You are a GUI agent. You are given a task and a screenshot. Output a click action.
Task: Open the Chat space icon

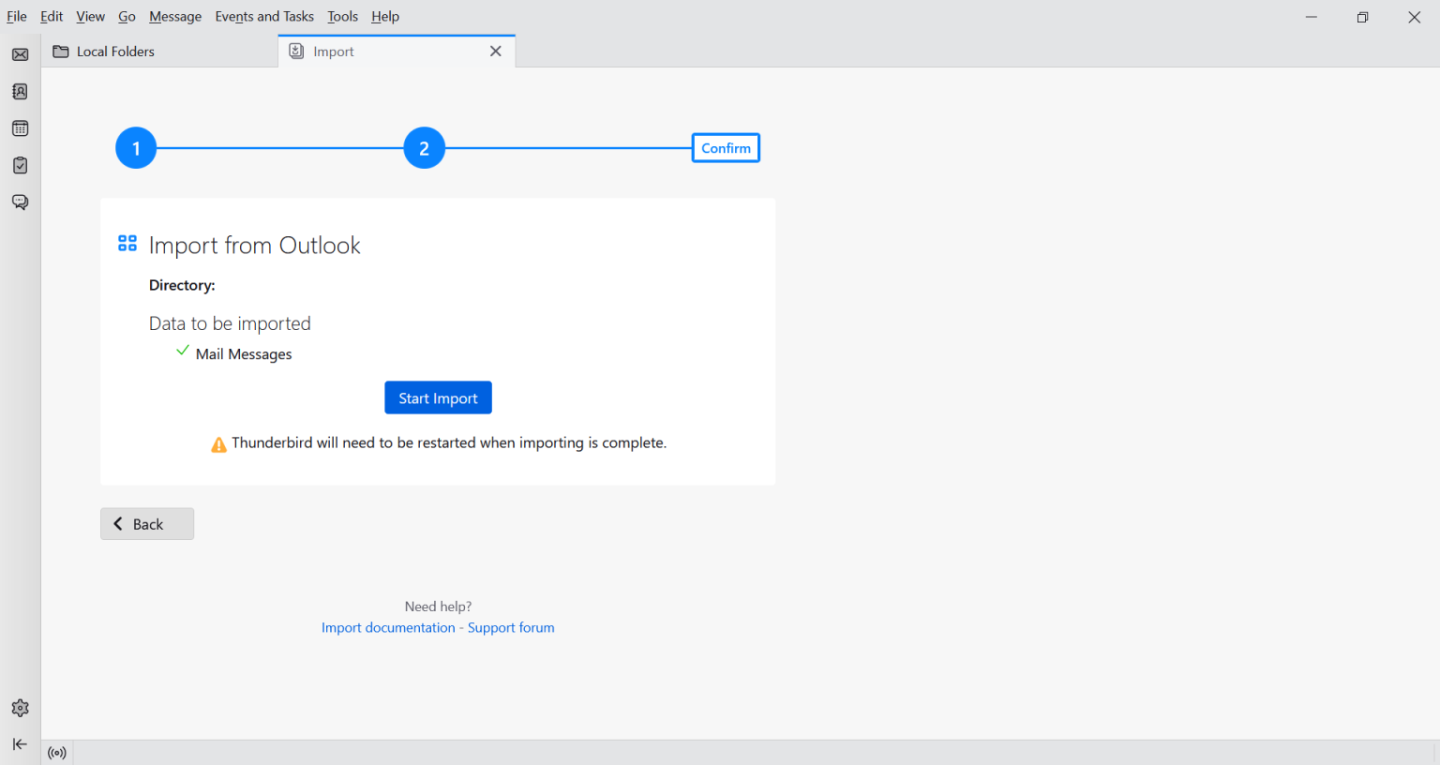coord(20,202)
